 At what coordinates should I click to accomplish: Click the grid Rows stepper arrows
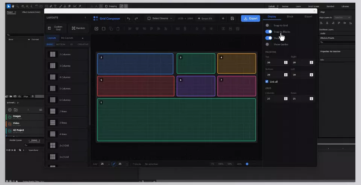click(311, 99)
